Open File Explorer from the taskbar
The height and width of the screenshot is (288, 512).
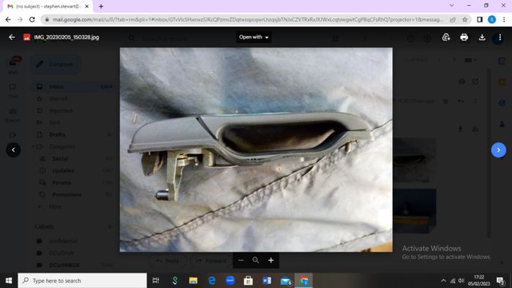coord(193,281)
